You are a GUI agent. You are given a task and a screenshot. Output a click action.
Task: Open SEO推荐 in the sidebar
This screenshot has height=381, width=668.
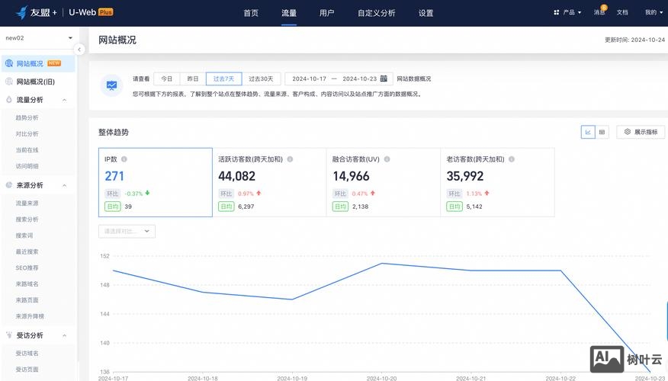coord(27,267)
